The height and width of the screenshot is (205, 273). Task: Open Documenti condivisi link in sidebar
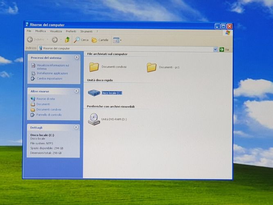click(49, 109)
